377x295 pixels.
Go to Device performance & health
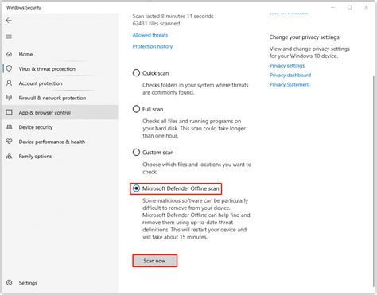tap(60, 142)
